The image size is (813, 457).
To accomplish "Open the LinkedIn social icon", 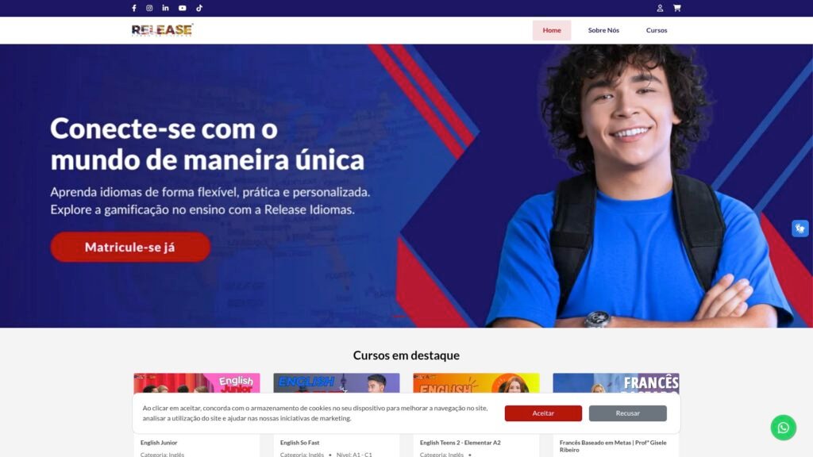I will click(x=165, y=8).
